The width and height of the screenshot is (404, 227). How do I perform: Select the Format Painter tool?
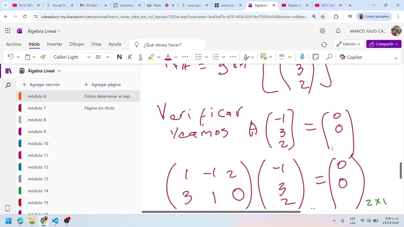(x=43, y=57)
